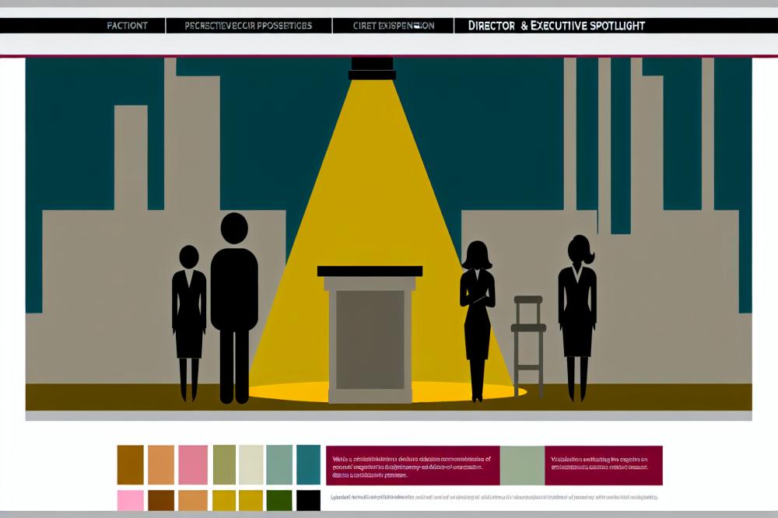
Task: Open the Ciret Exispension tab
Action: pos(394,26)
